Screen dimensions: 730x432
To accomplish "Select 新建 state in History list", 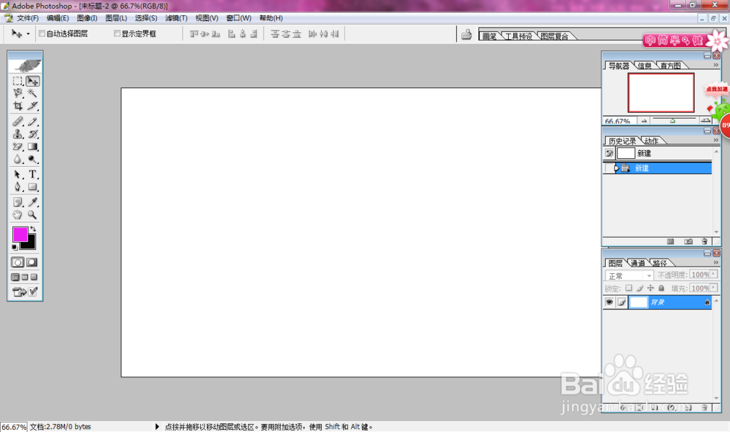I will pyautogui.click(x=658, y=168).
